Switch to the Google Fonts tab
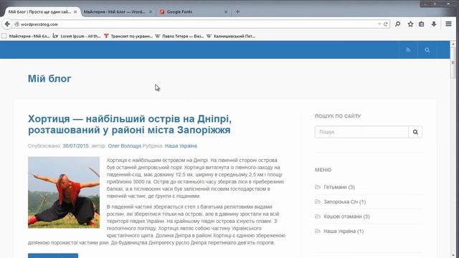Image resolution: width=459 pixels, height=258 pixels. point(179,11)
